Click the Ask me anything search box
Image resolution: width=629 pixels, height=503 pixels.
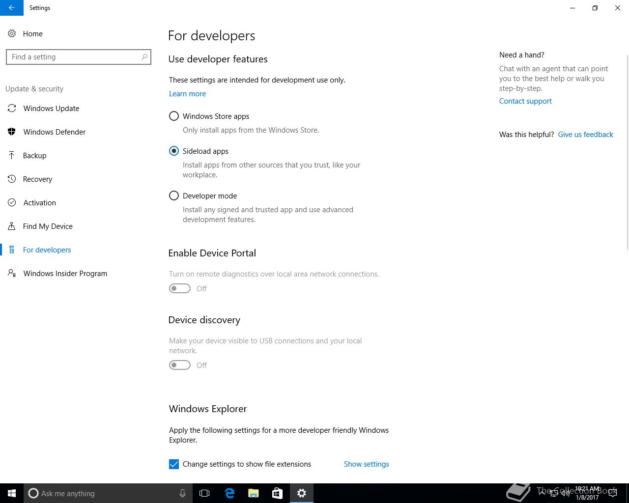coord(107,493)
